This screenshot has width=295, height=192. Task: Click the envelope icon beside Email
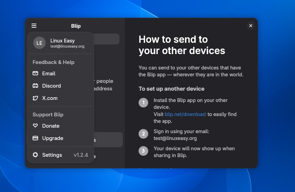point(35,73)
